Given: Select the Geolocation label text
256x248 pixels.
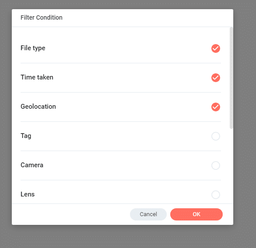Looking at the screenshot, I should tap(38, 107).
